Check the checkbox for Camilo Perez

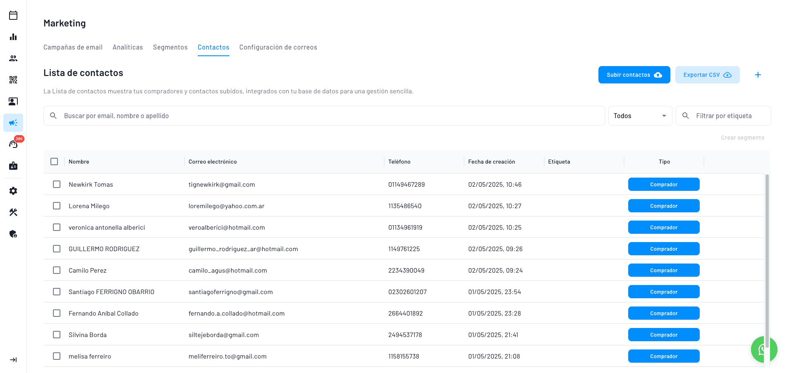point(57,270)
